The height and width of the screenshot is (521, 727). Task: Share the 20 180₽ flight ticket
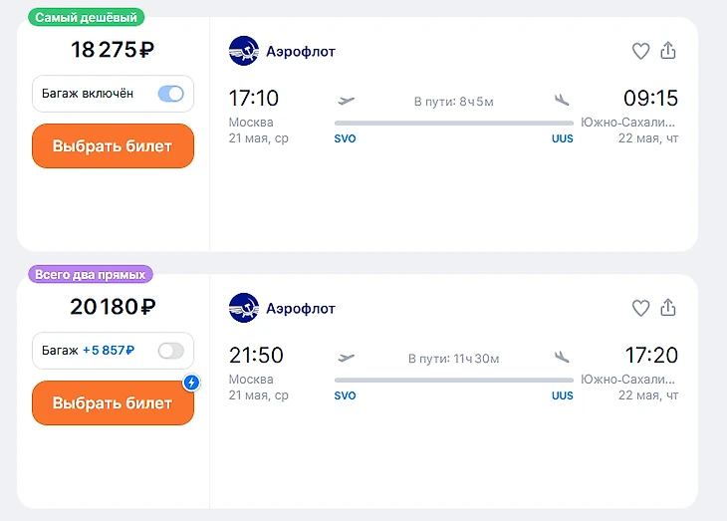[668, 308]
